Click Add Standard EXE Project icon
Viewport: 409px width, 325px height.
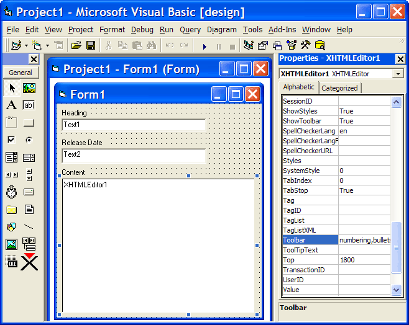pos(16,45)
